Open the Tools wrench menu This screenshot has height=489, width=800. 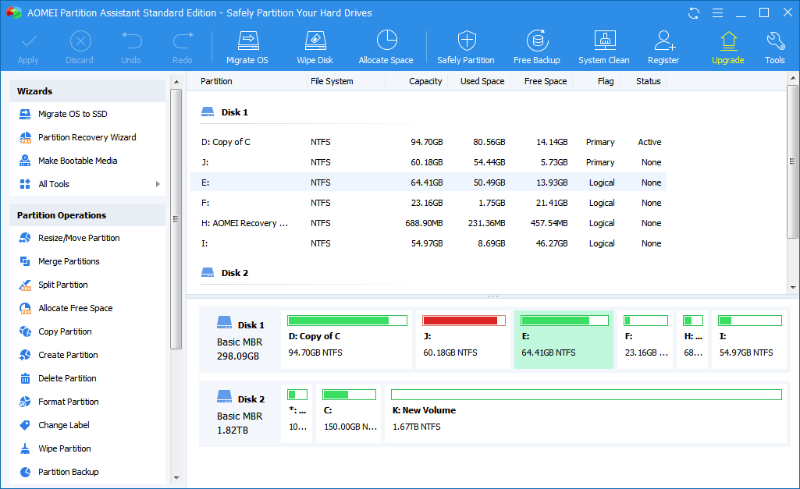click(775, 48)
